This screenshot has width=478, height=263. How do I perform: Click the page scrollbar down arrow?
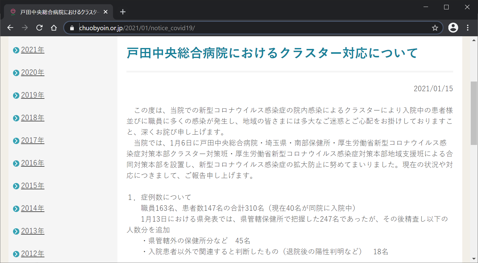pos(474,259)
